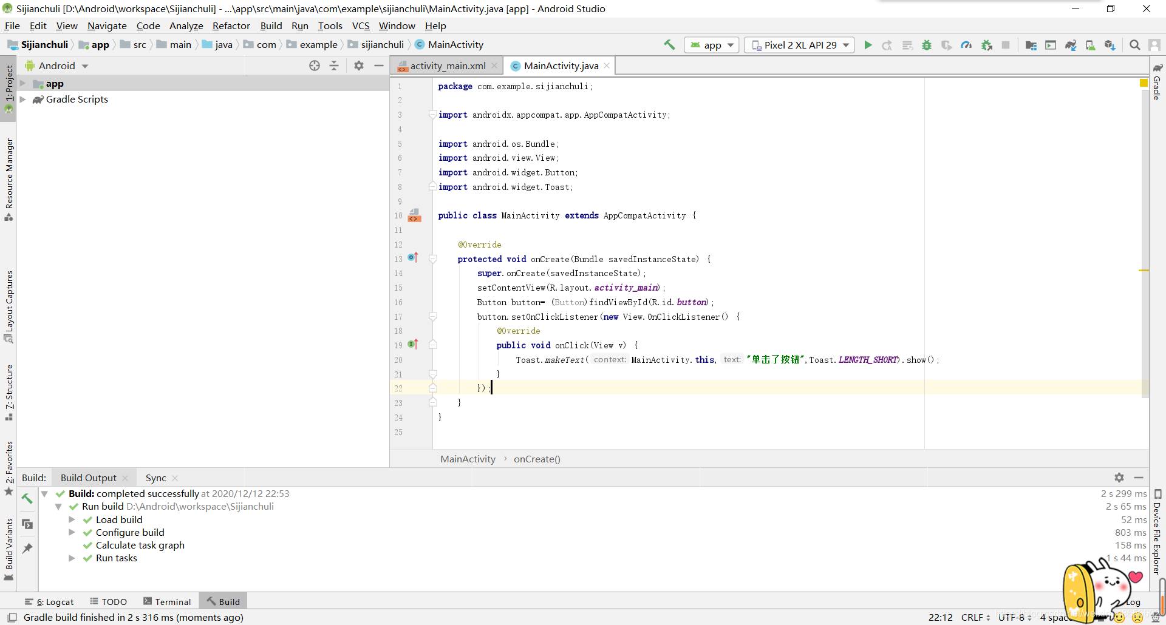Click the sijianchuli breadcrumb folder
This screenshot has height=625, width=1166.
376,45
